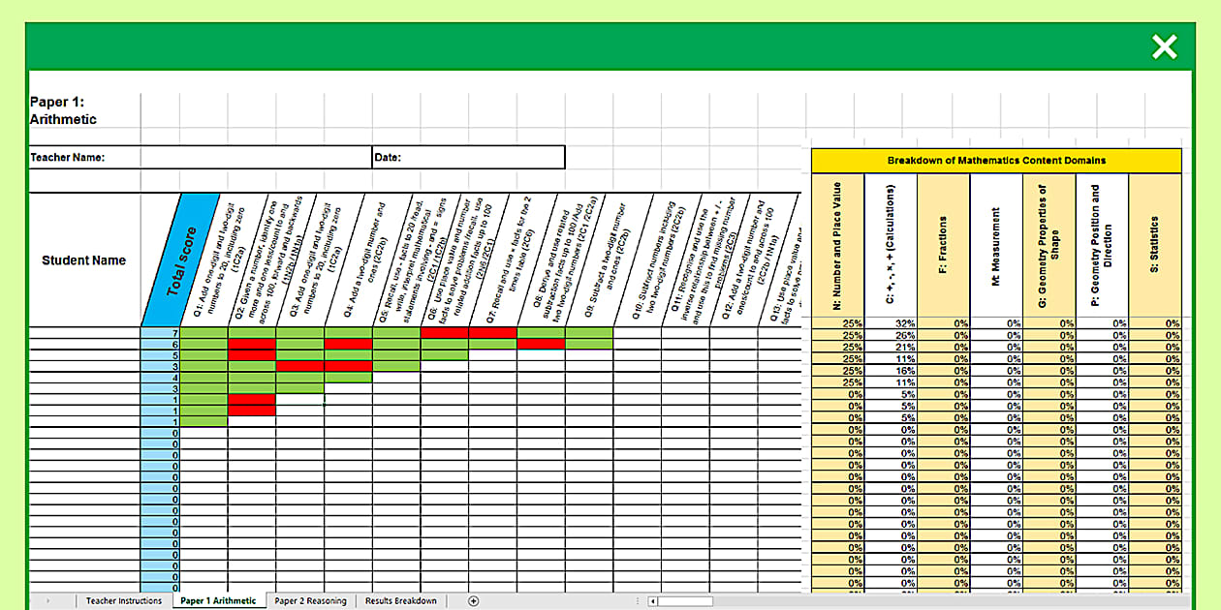
Task: Click the N: Number and Place Value header
Action: point(837,246)
